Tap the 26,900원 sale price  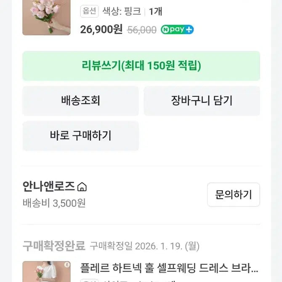click(x=101, y=29)
